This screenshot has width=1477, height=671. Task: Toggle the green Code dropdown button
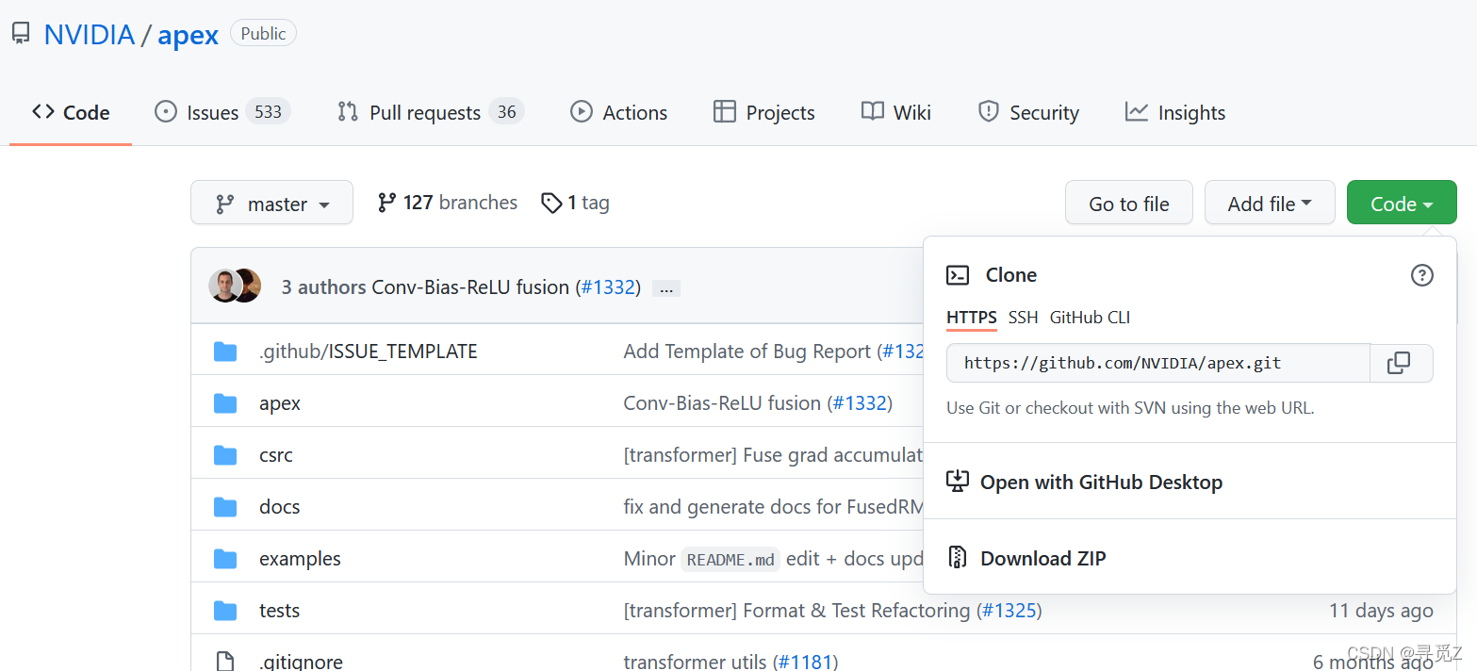click(x=1401, y=204)
